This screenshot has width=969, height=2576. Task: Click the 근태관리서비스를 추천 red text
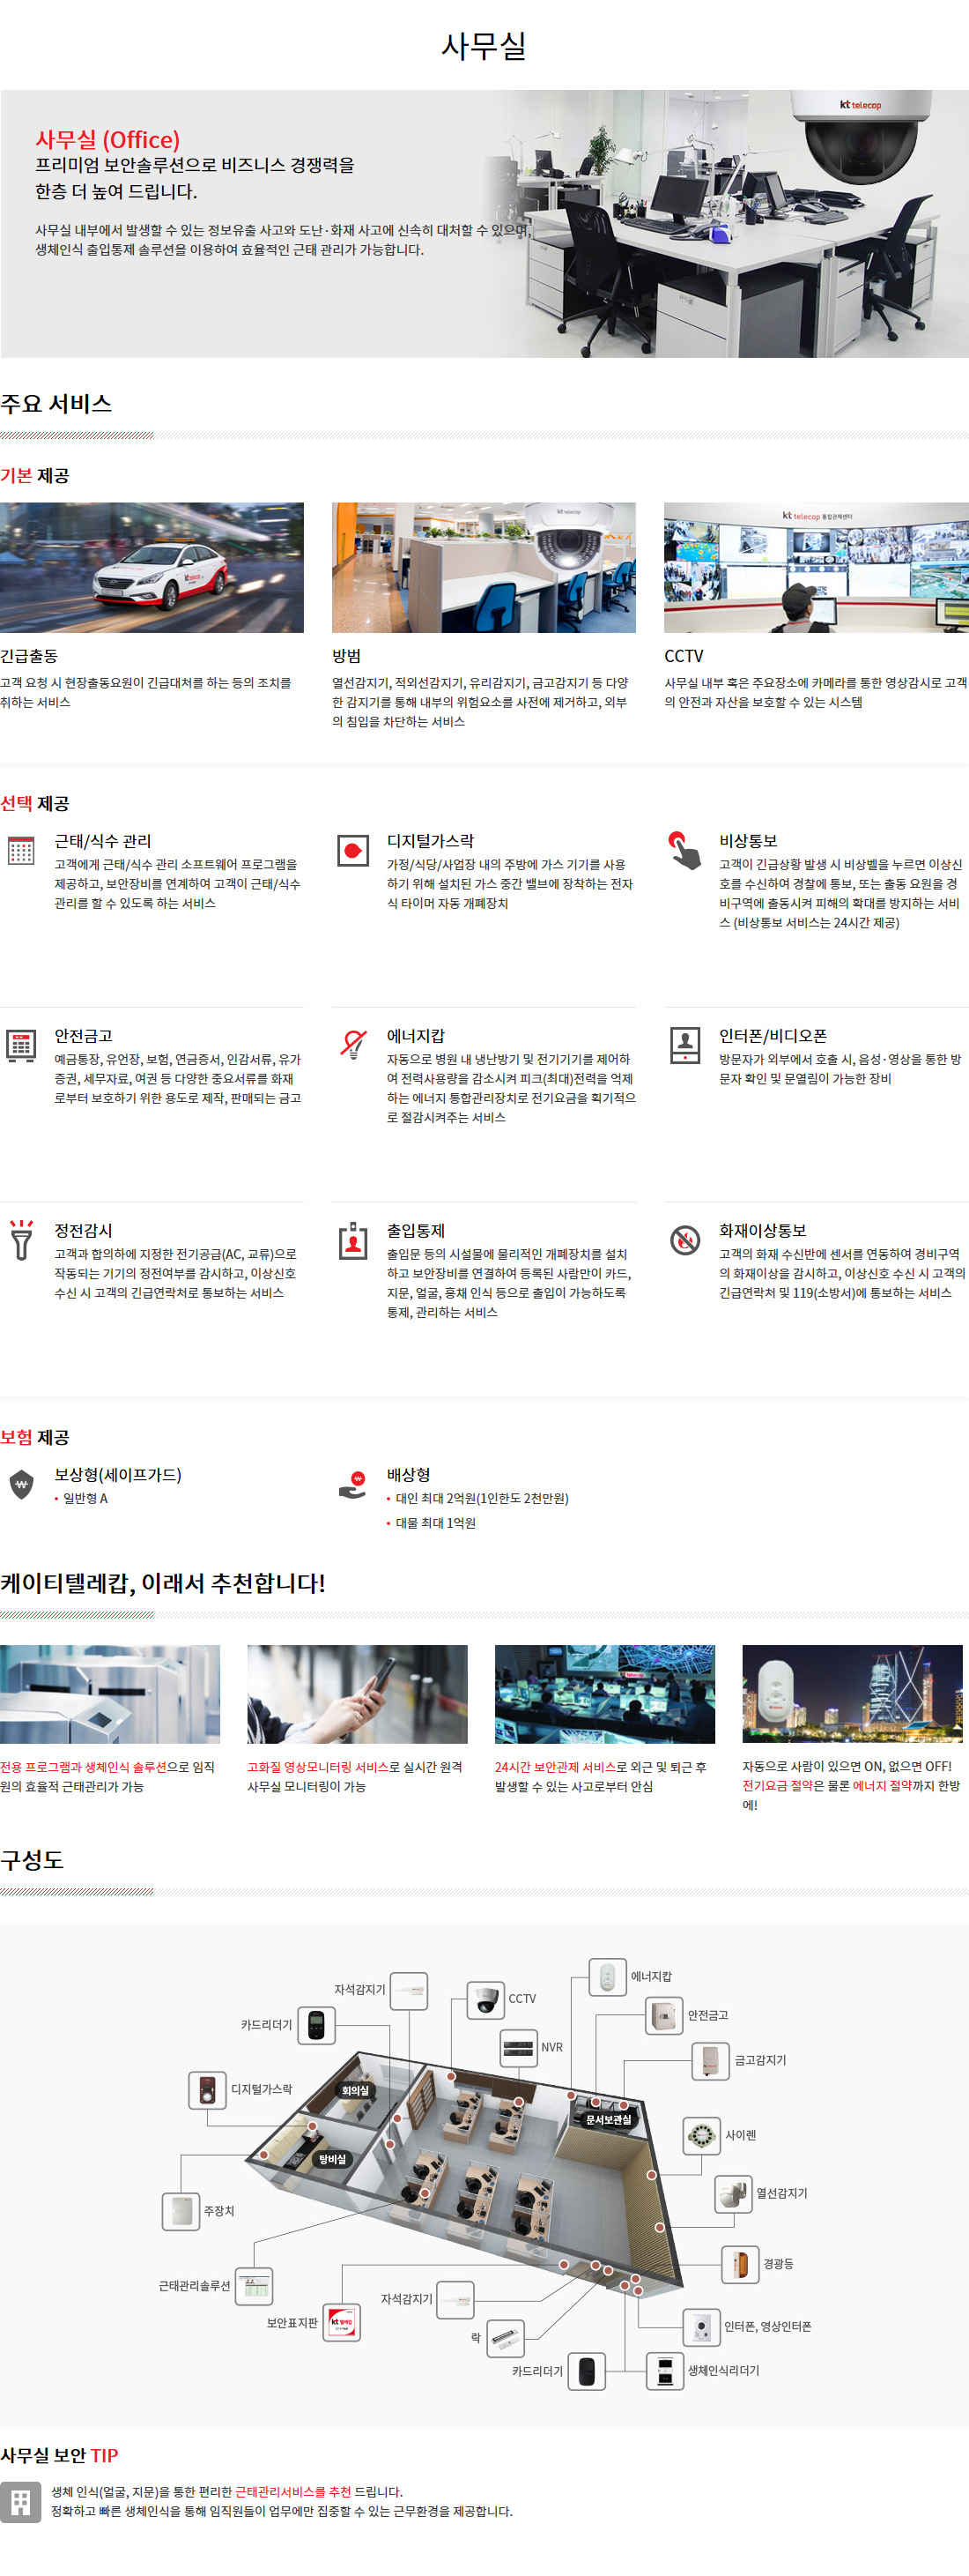pos(292,2492)
